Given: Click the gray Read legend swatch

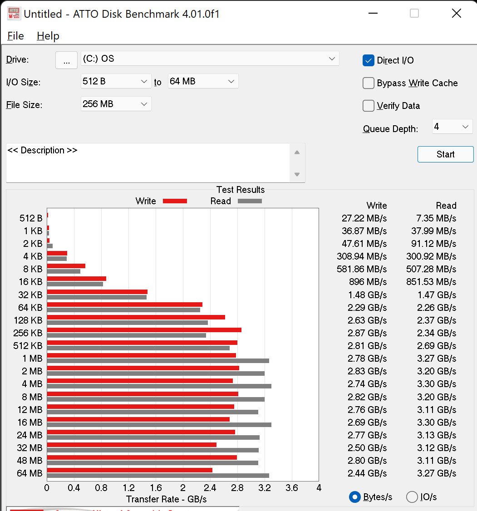Looking at the screenshot, I should (250, 201).
